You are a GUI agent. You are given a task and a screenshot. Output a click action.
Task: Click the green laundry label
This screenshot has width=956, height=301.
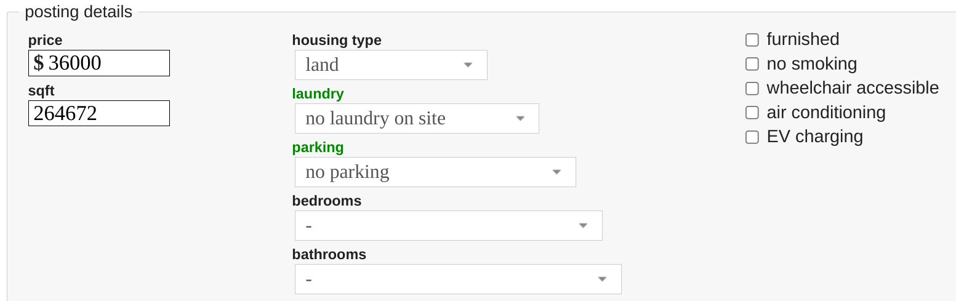click(x=318, y=94)
